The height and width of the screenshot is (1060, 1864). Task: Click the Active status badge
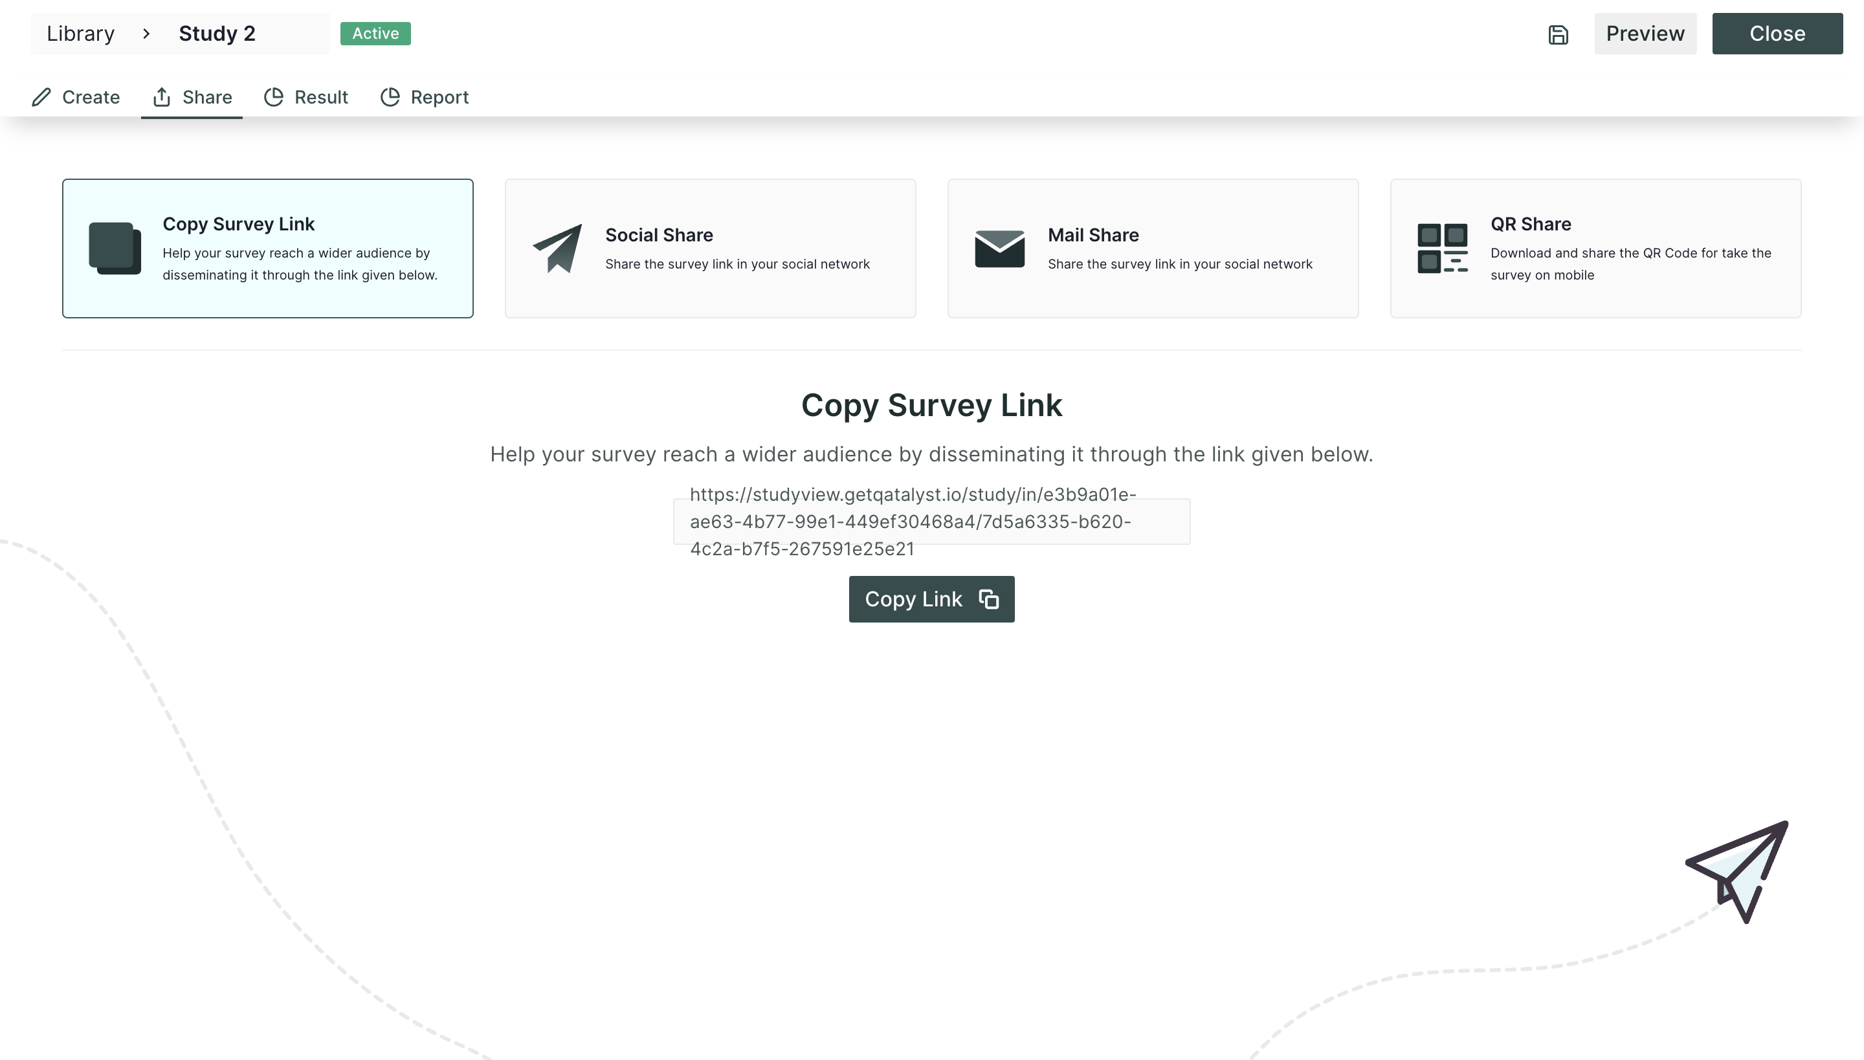point(375,34)
